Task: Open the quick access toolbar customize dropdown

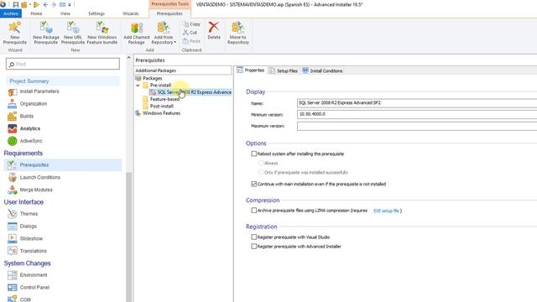Action: coord(70,5)
